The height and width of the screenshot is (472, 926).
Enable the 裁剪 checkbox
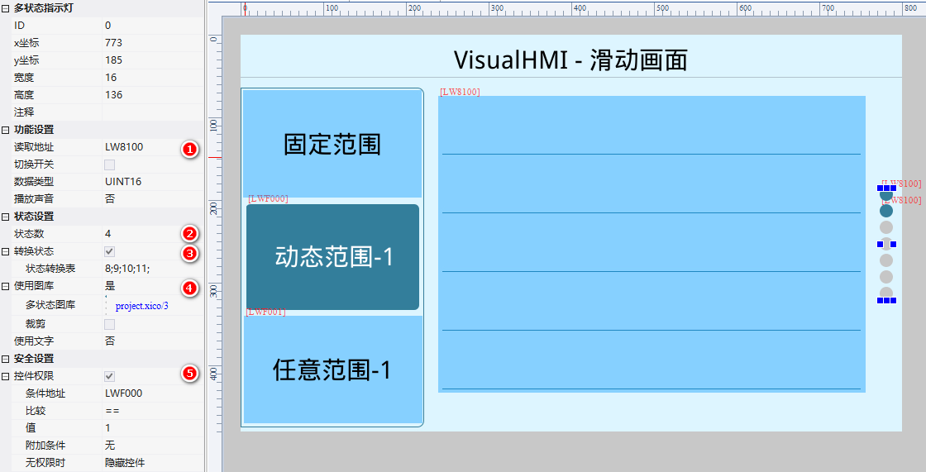tap(110, 325)
